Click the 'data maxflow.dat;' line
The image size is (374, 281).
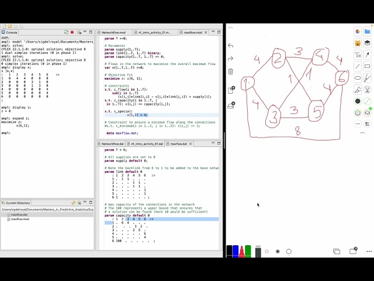[x=122, y=133]
